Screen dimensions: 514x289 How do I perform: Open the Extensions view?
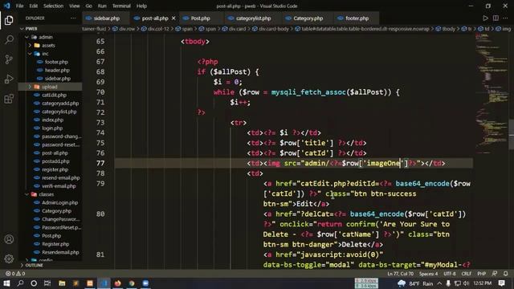9,99
